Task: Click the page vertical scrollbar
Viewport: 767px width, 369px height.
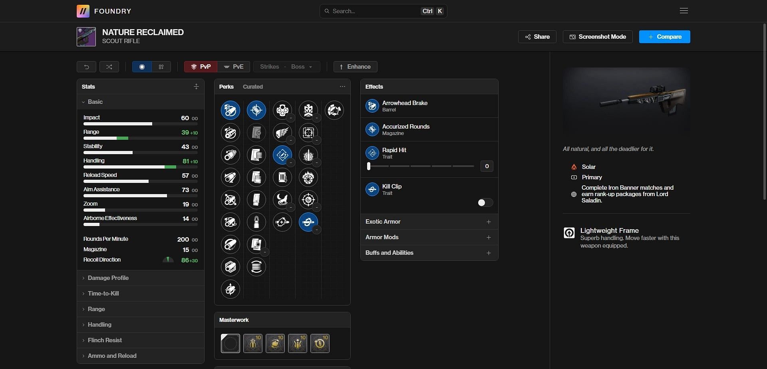Action: pyautogui.click(x=765, y=112)
